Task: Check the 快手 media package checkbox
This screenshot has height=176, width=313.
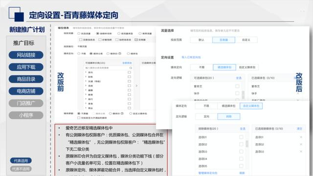Action: [237, 93]
